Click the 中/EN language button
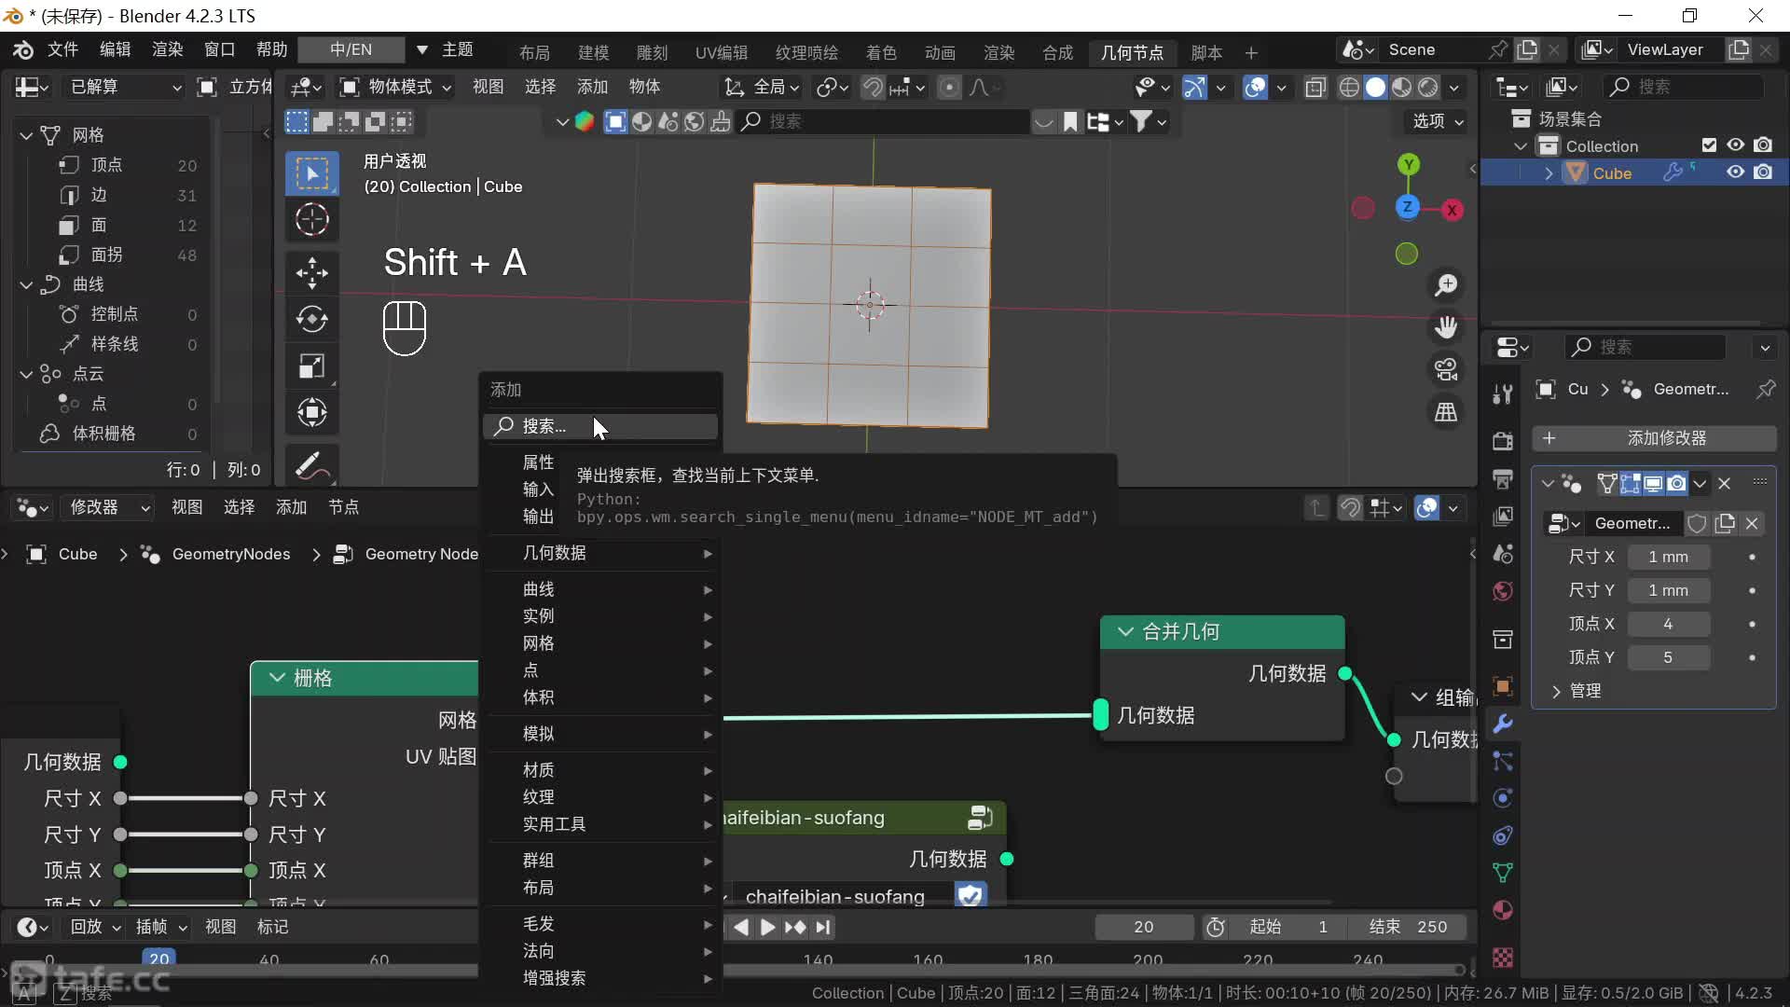 351,49
